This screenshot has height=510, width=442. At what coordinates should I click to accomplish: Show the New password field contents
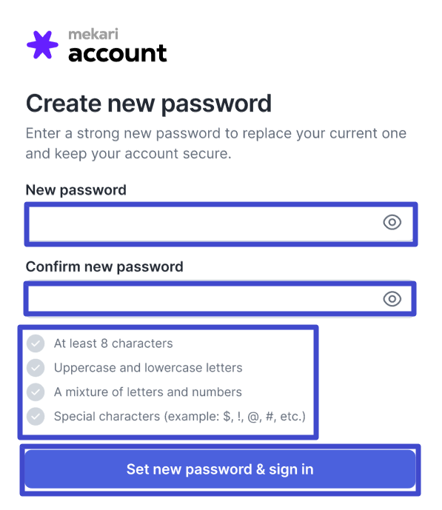coord(392,223)
